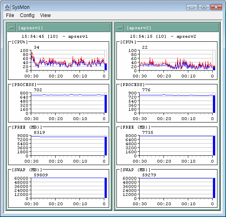Open the apserv1 panel system menu icon

point(11,28)
